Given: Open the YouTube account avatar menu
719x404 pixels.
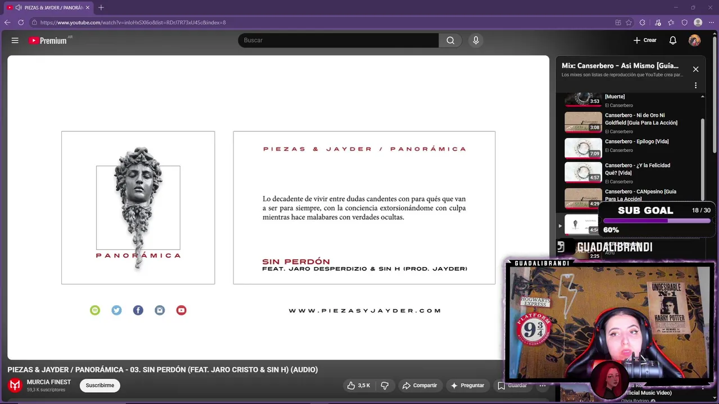Looking at the screenshot, I should (695, 40).
